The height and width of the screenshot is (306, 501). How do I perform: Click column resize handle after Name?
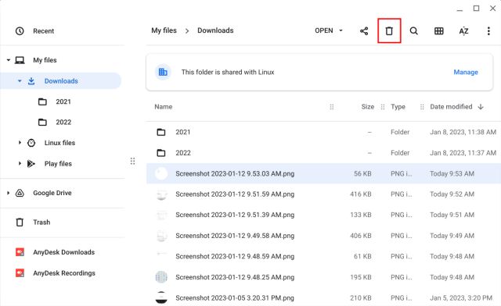[x=331, y=107]
